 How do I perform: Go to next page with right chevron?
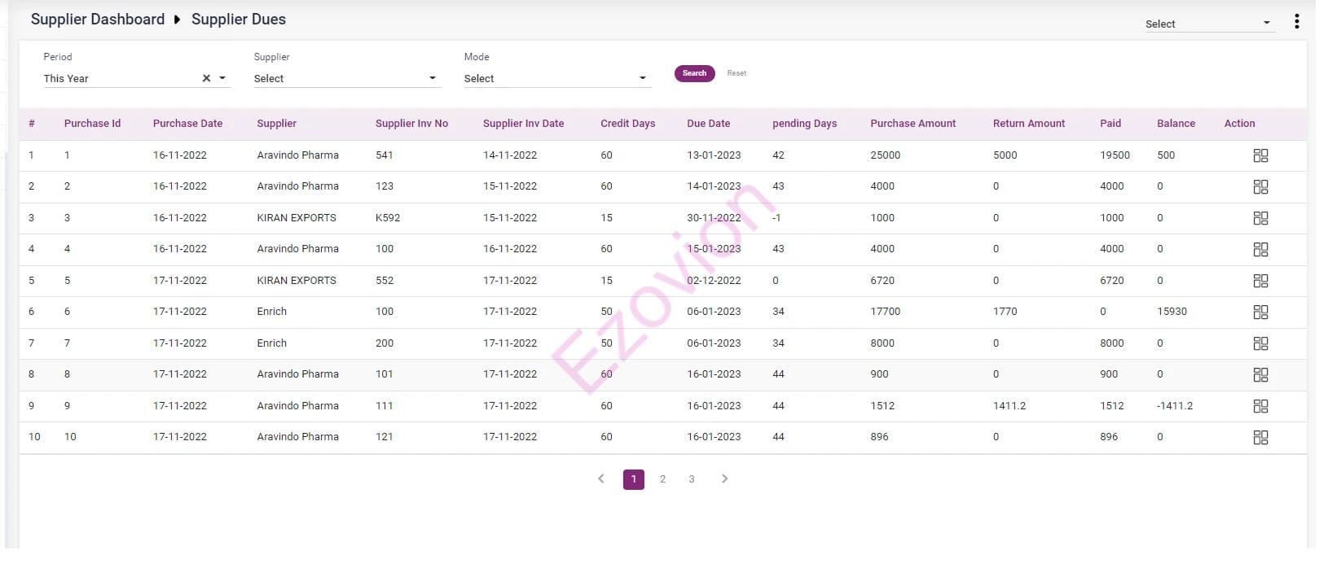(724, 479)
